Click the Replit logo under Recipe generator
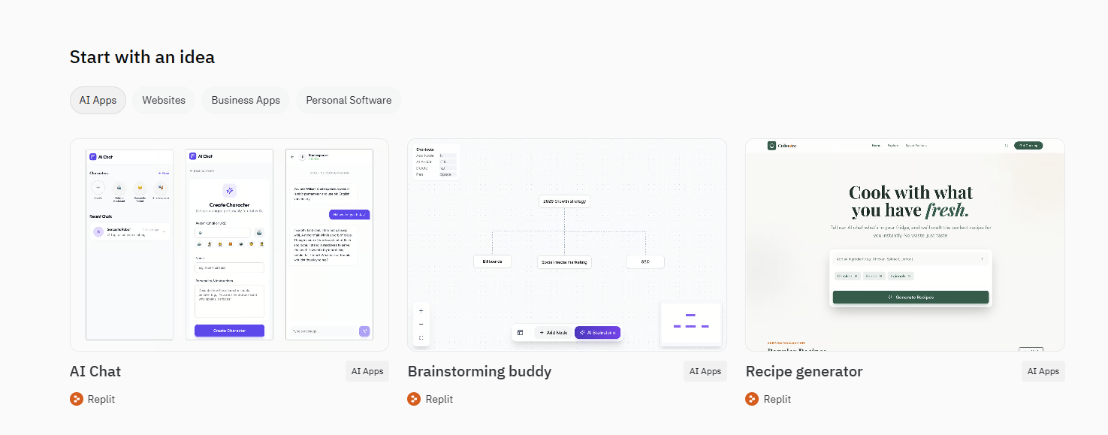This screenshot has width=1108, height=435. [752, 399]
